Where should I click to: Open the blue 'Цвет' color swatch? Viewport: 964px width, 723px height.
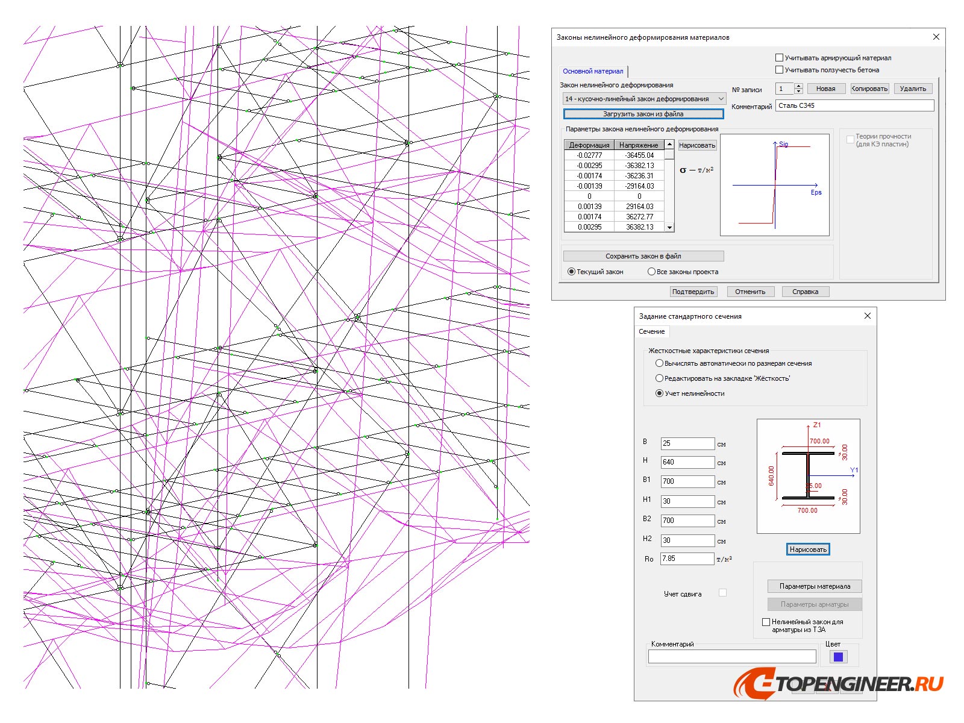[x=838, y=657]
